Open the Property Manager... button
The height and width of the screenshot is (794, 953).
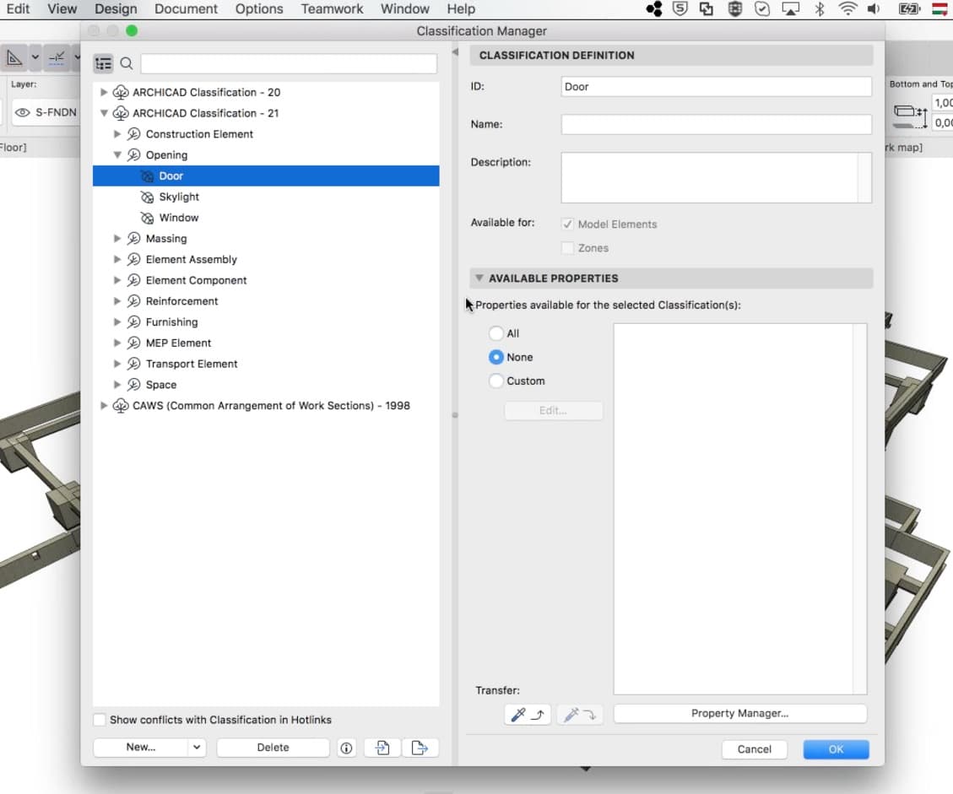tap(739, 714)
